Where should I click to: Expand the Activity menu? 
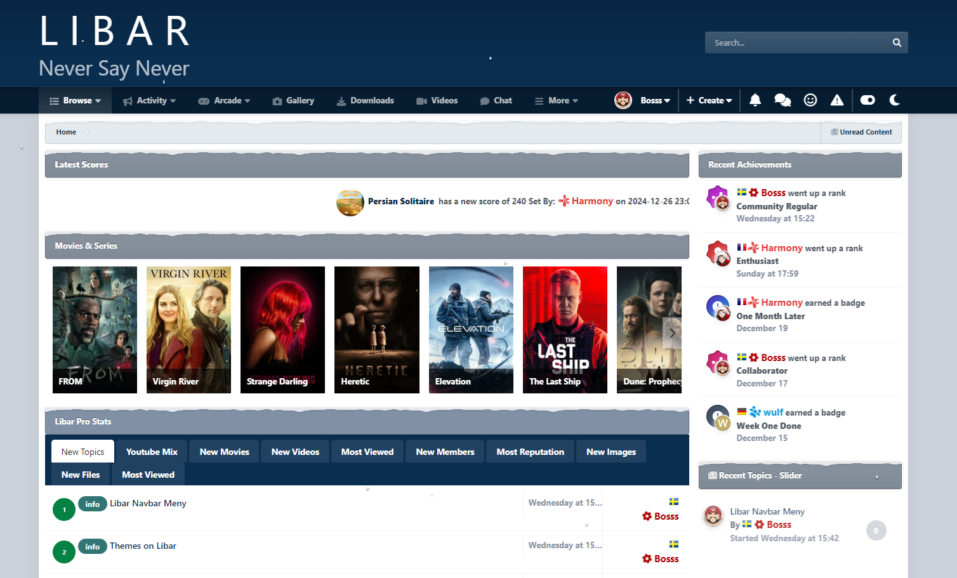pos(150,100)
